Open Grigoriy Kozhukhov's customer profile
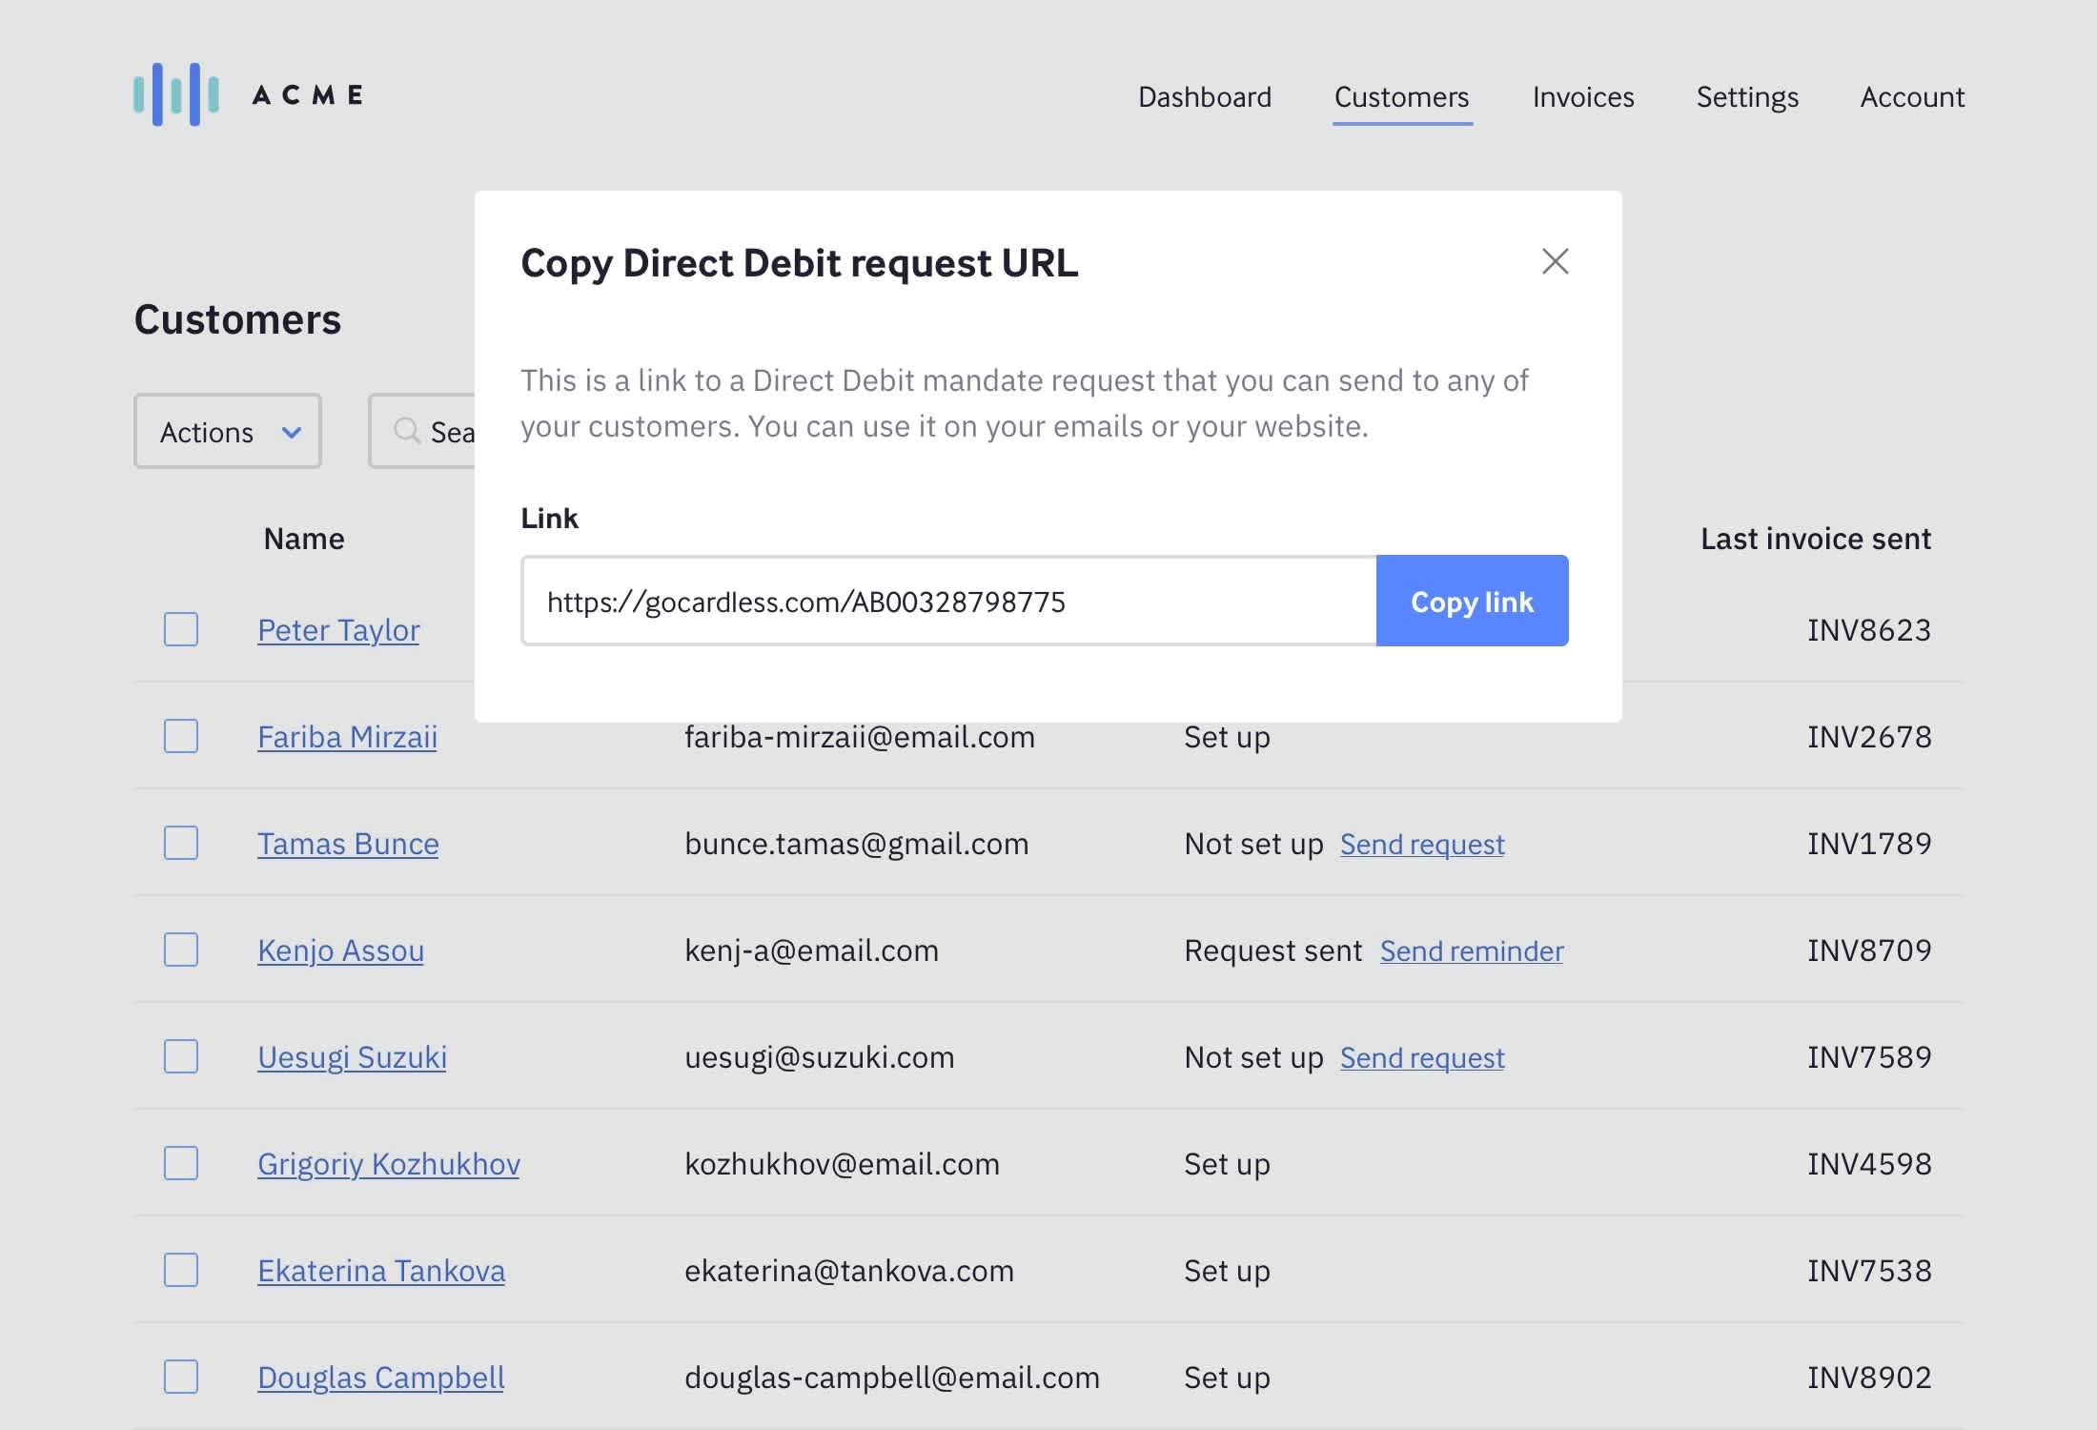2097x1430 pixels. point(388,1164)
